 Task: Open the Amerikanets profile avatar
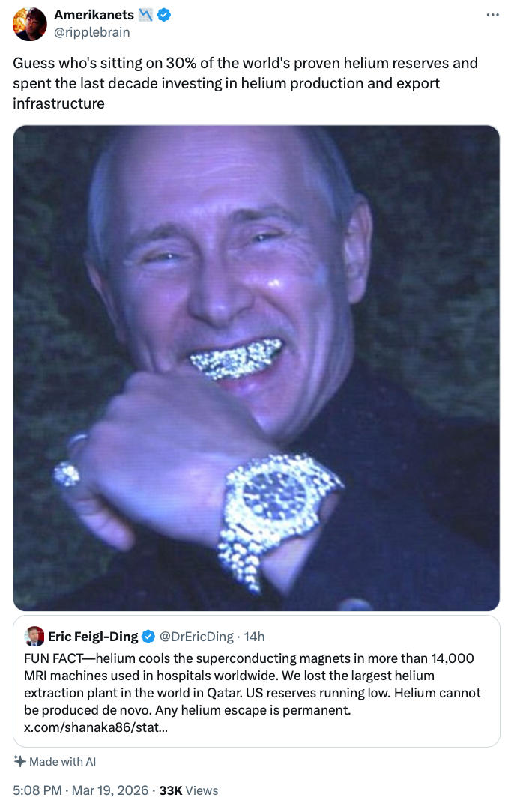[30, 24]
